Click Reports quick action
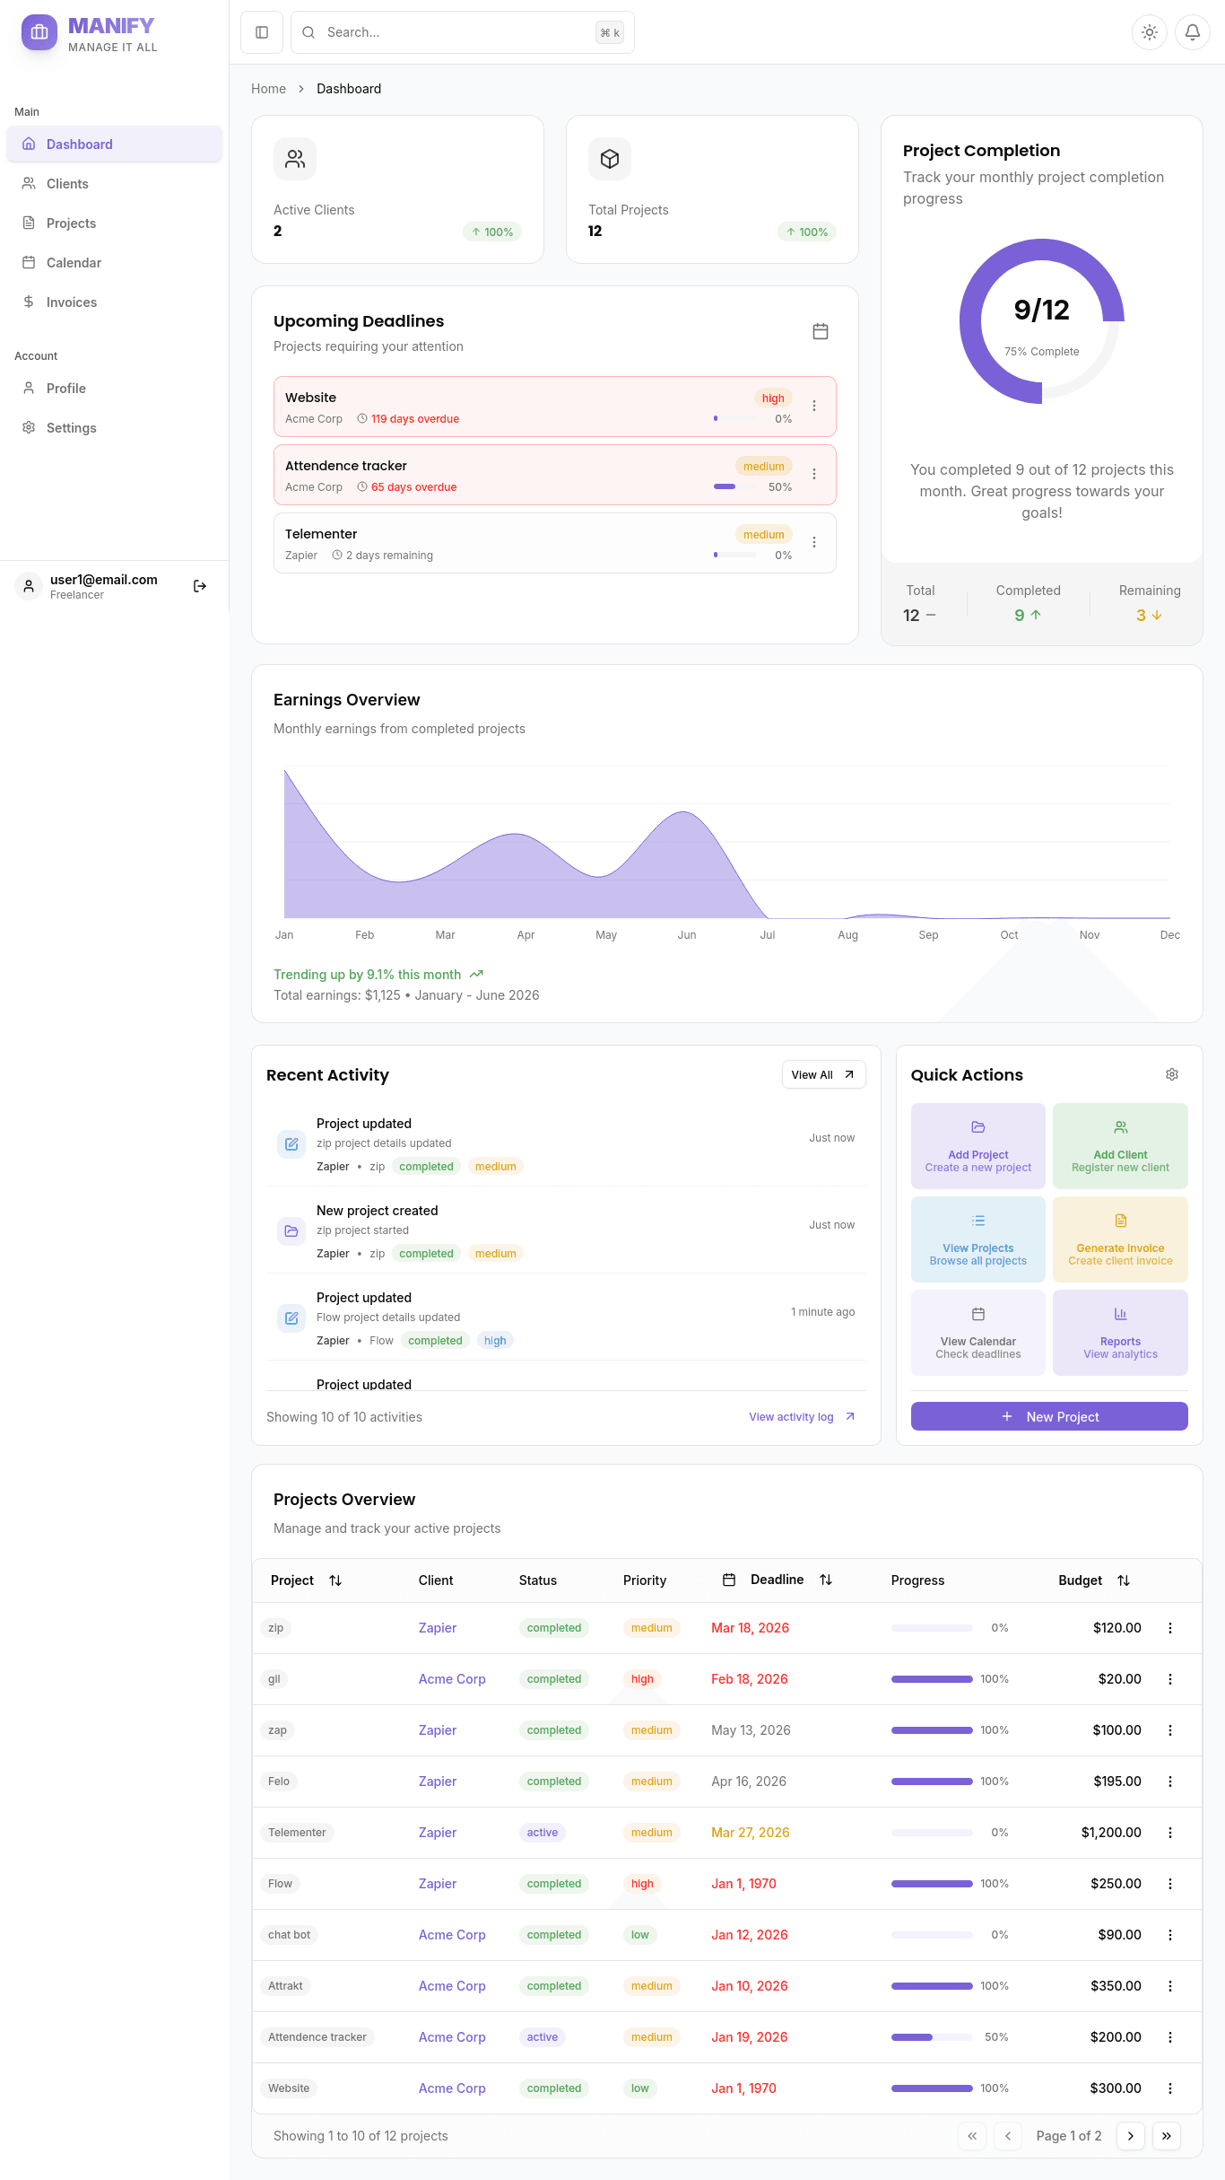Viewport: 1225px width, 2180px height. [x=1120, y=1333]
